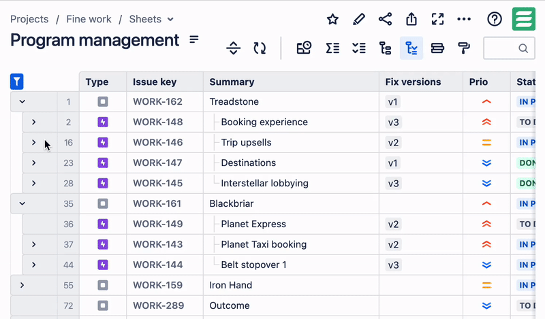Open the share icon with connected nodes
The width and height of the screenshot is (545, 319).
385,19
